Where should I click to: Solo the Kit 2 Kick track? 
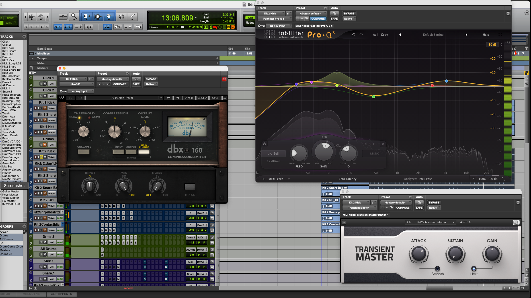pyautogui.click(x=41, y=157)
